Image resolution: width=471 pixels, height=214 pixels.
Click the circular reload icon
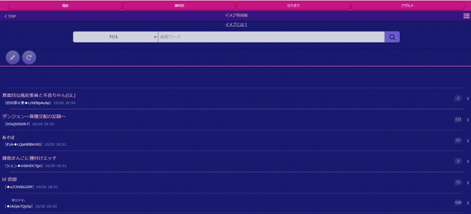pyautogui.click(x=29, y=58)
